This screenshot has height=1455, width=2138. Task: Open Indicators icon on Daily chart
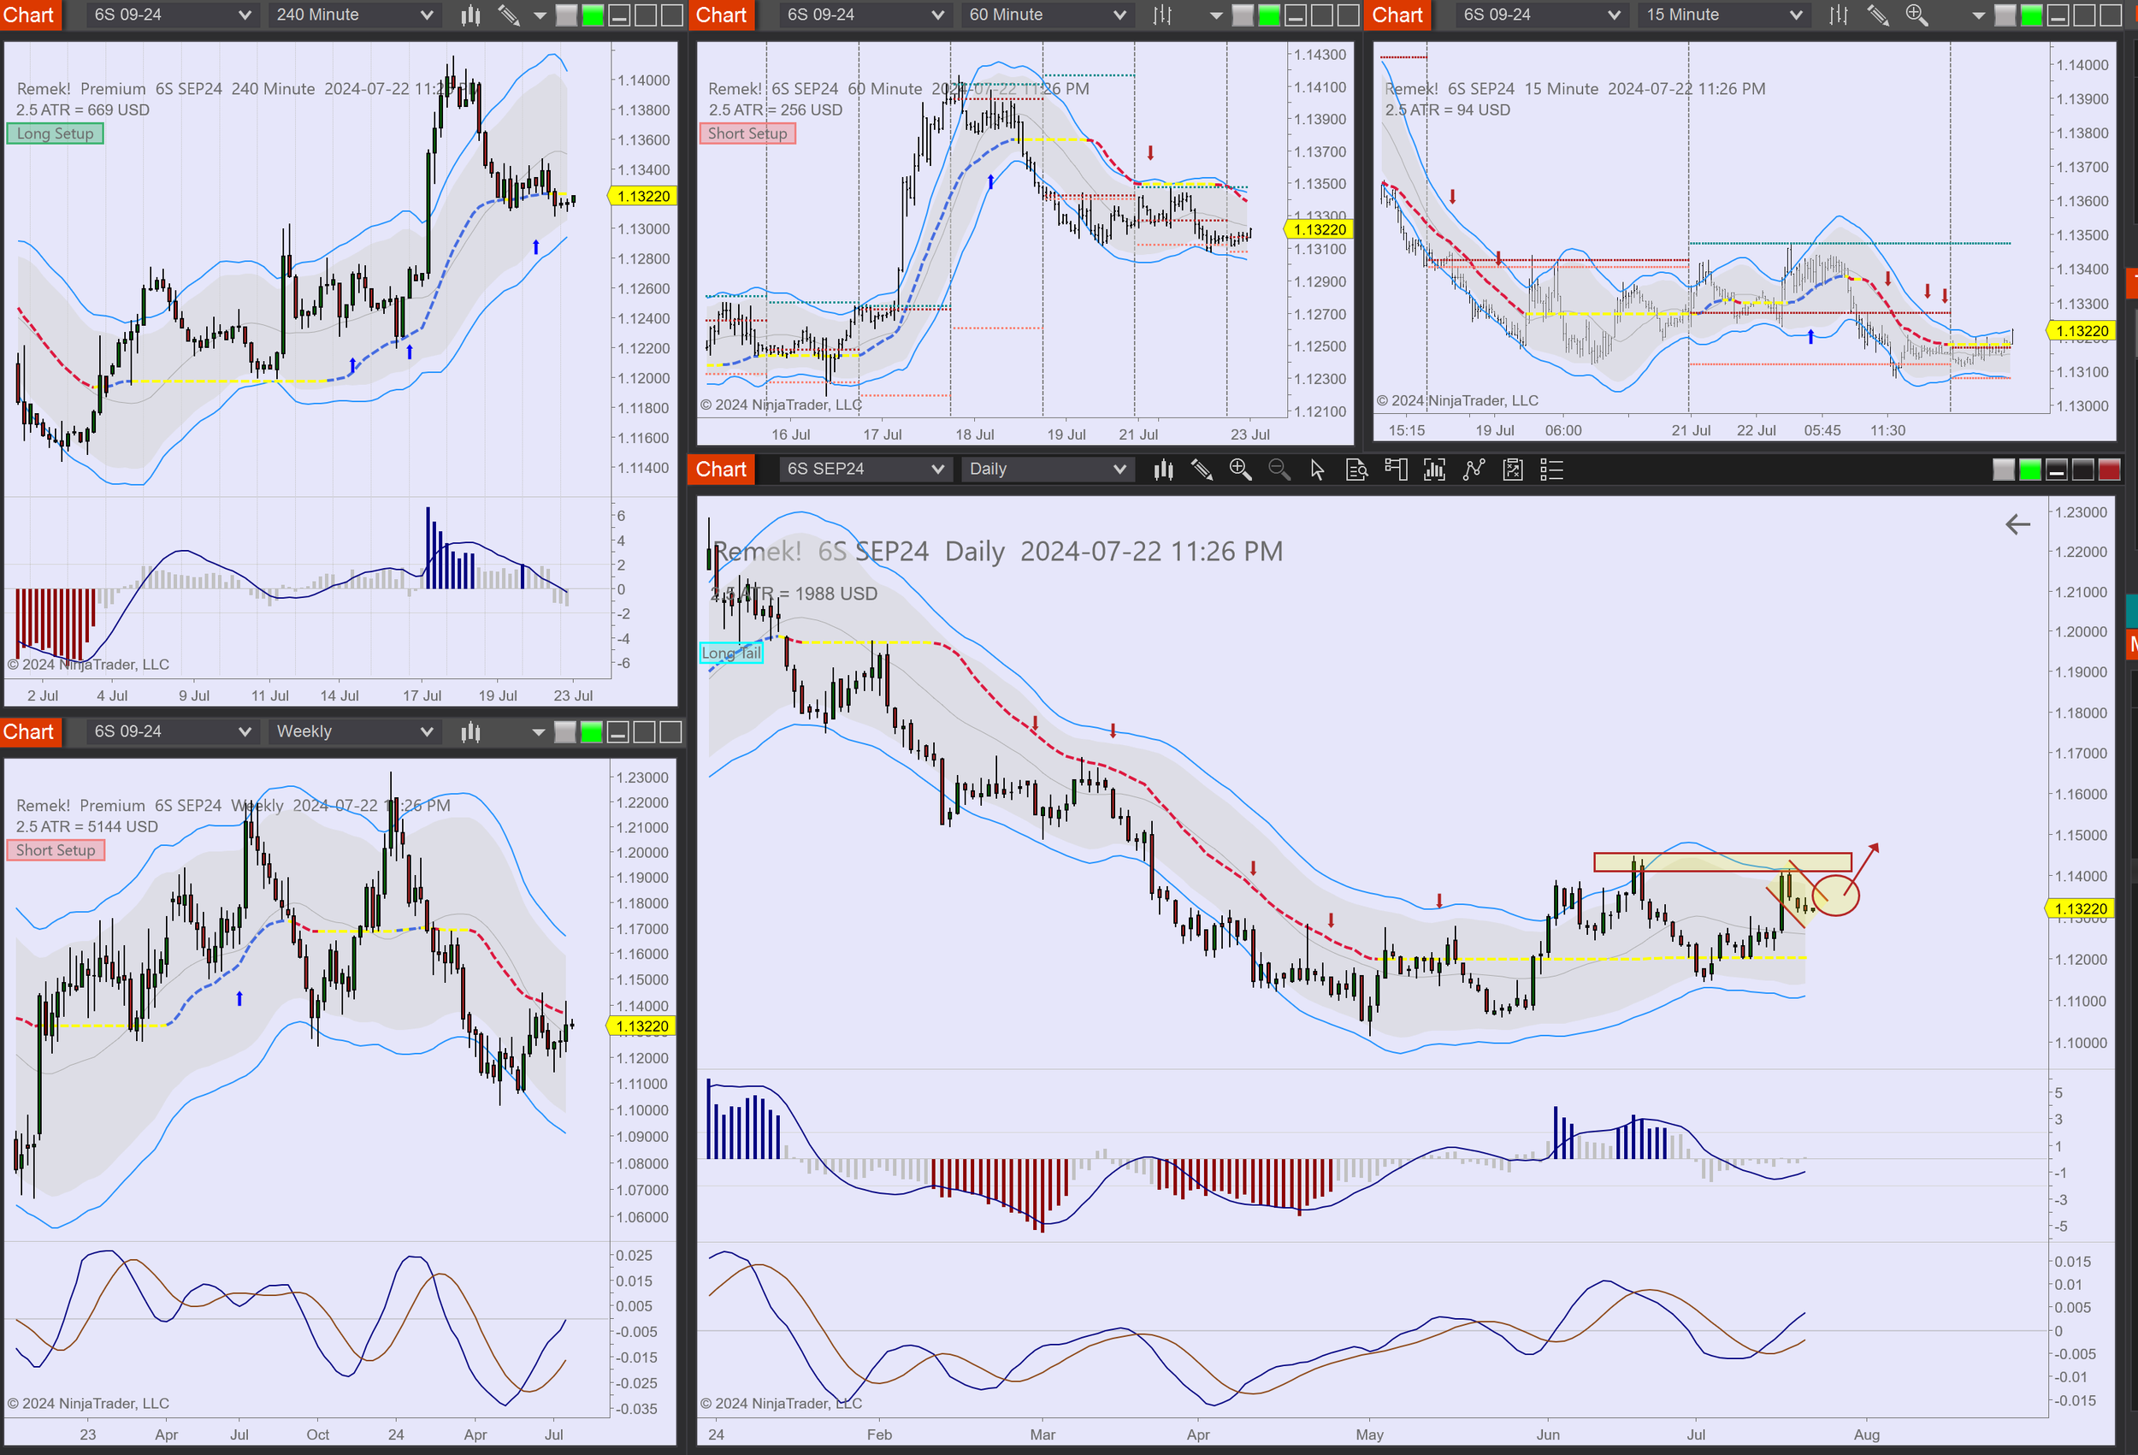point(1434,470)
